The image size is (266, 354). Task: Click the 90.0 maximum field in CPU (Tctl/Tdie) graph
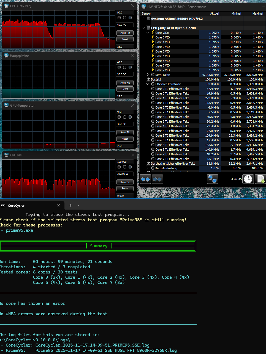(x=125, y=12)
